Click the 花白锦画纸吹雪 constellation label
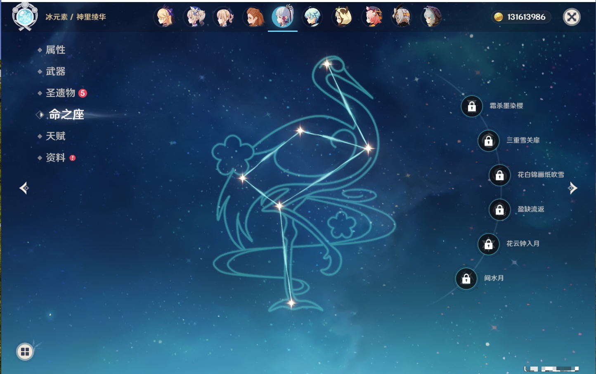Screen dimensions: 596x374 pos(541,174)
